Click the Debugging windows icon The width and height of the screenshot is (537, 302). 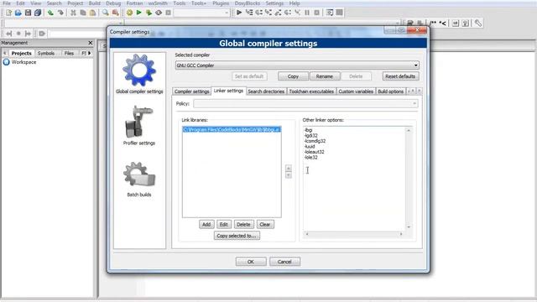tap(330, 13)
